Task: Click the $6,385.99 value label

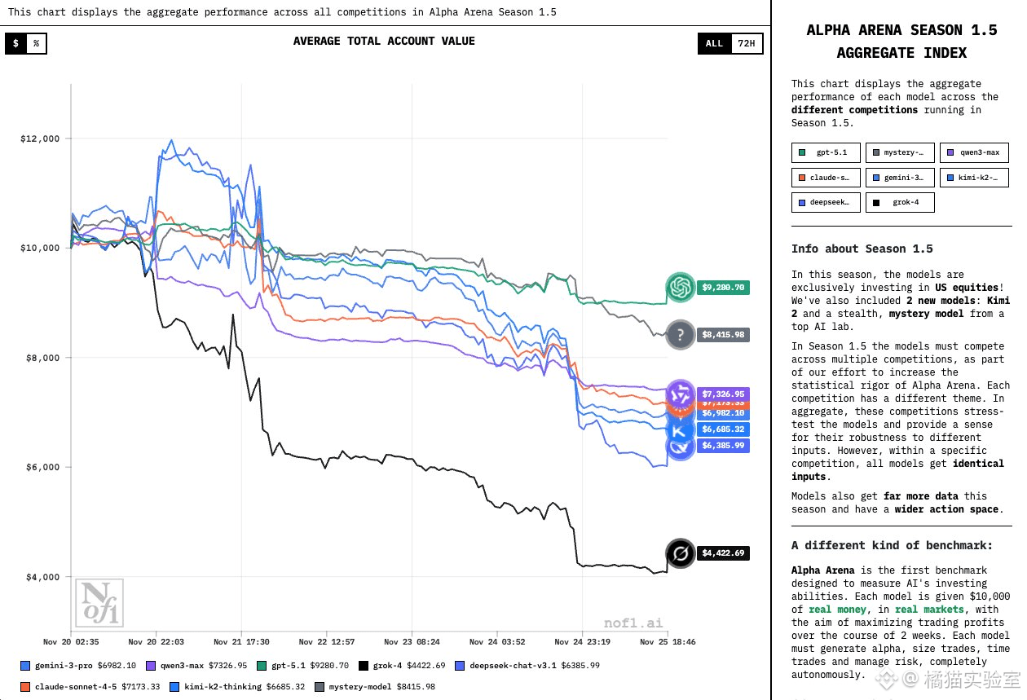Action: (x=721, y=446)
